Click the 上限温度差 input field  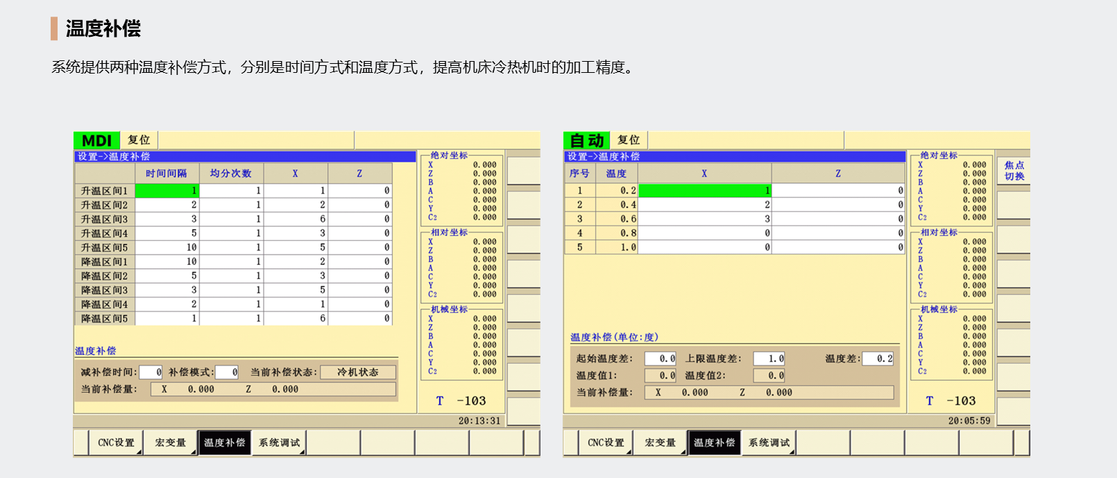coord(769,359)
